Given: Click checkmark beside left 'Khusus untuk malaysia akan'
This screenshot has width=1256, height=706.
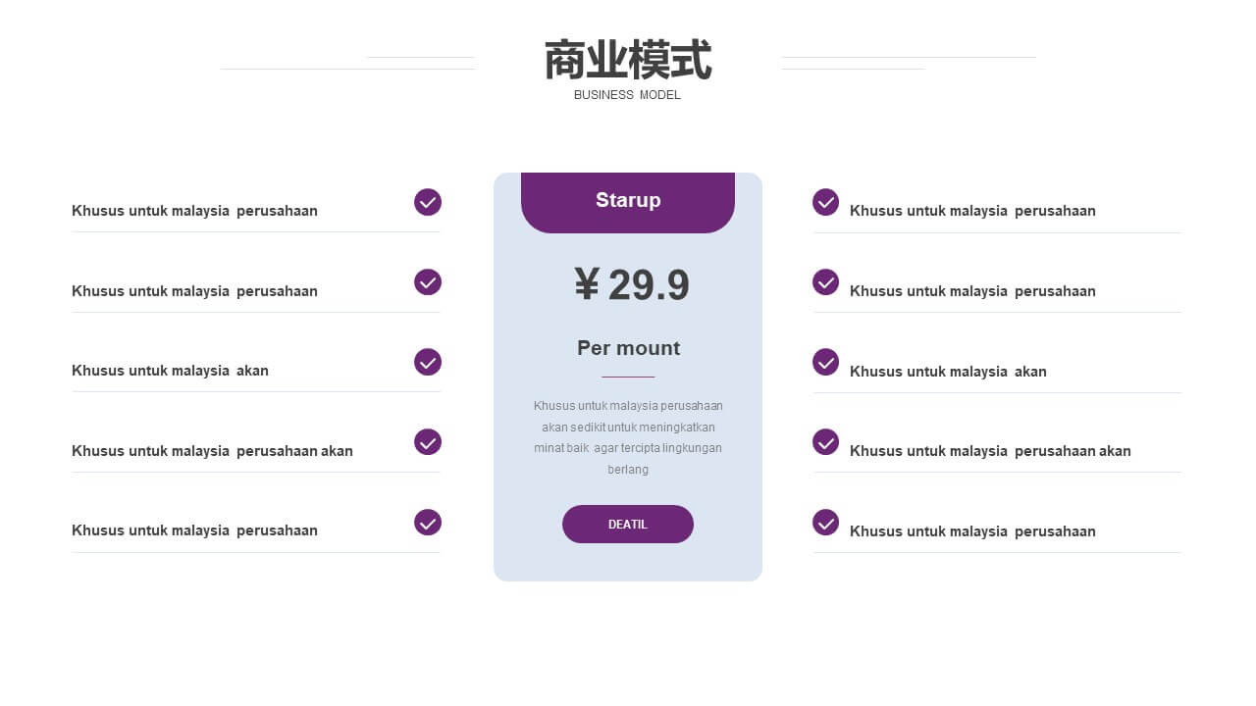Looking at the screenshot, I should (x=428, y=362).
